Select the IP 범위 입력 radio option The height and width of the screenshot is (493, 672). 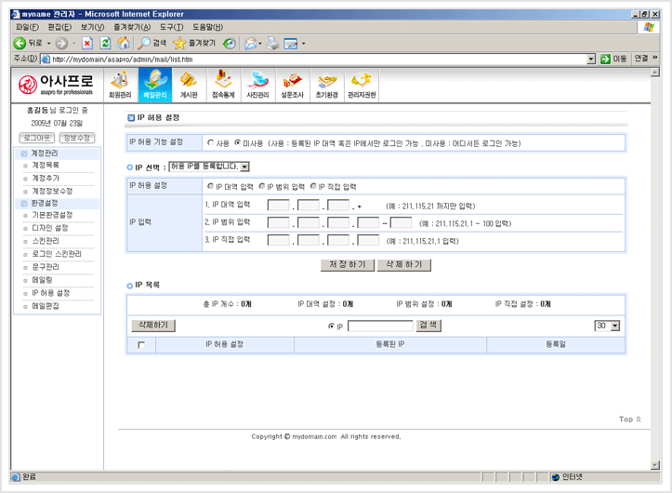(x=261, y=186)
